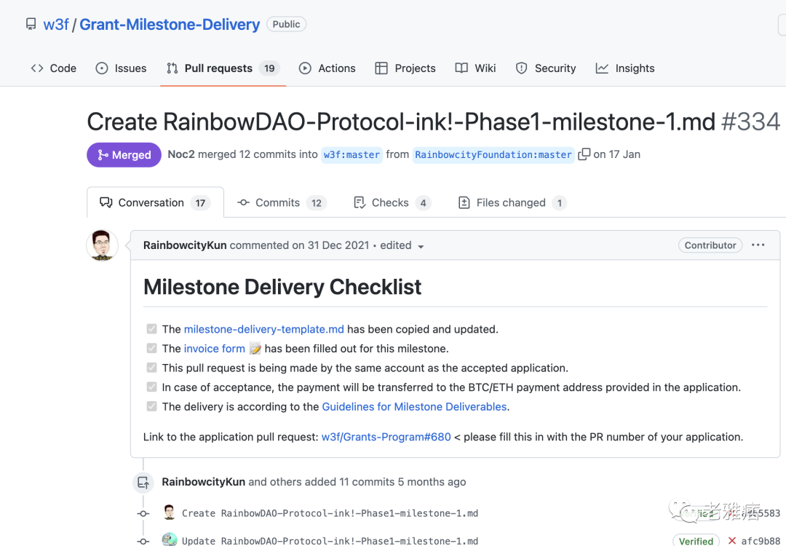Click the small avatar beside the Update commit
786x546 pixels.
point(170,539)
